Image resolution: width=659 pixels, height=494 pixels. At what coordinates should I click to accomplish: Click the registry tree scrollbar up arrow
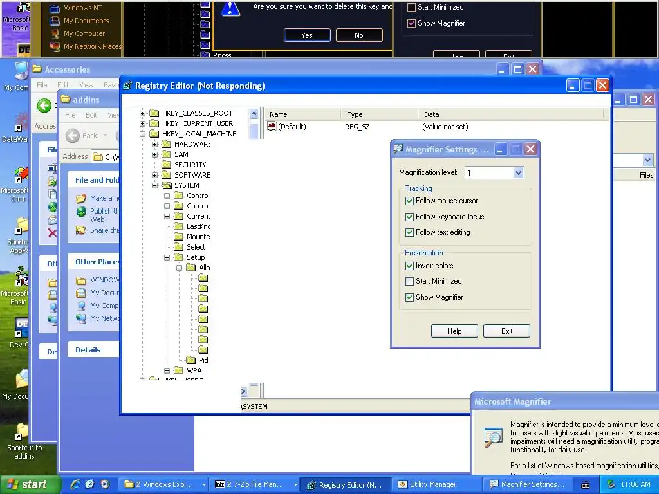(254, 114)
